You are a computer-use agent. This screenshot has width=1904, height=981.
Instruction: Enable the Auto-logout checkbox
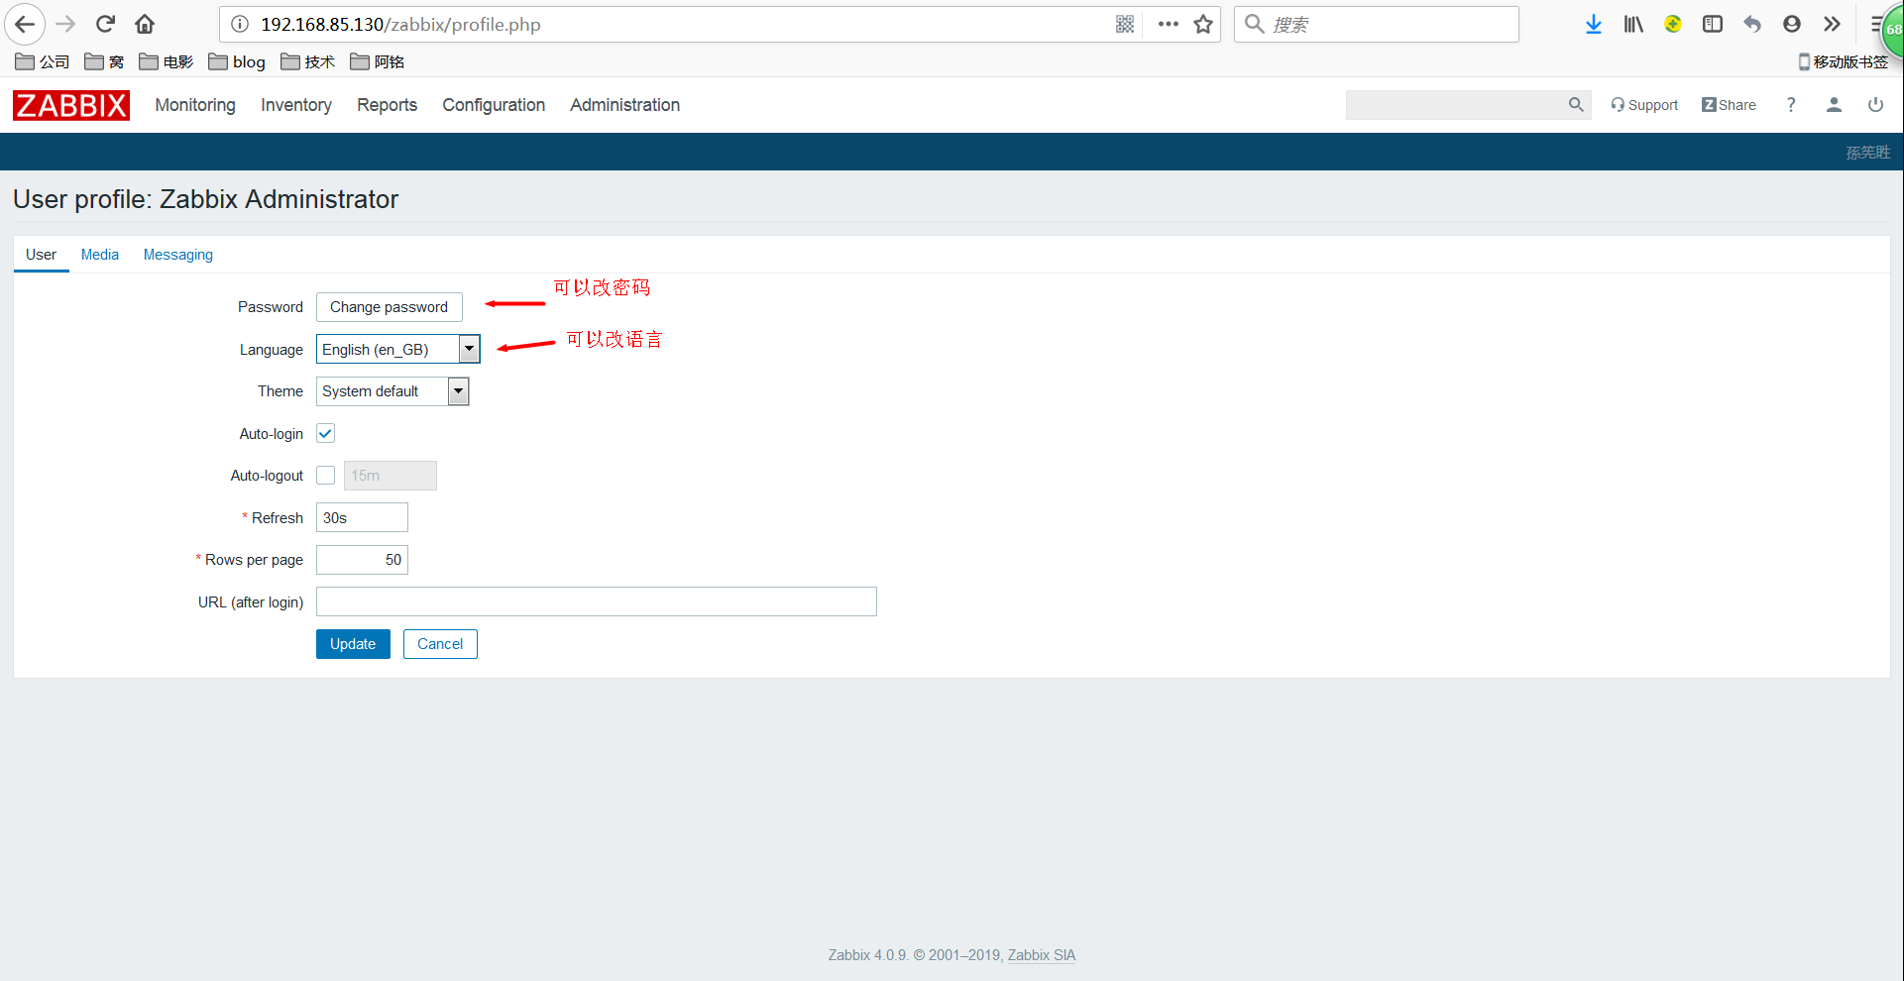click(x=325, y=475)
